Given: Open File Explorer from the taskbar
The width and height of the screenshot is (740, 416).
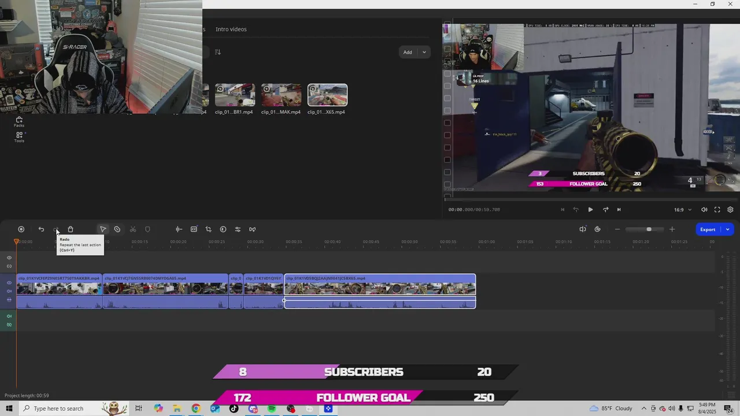Looking at the screenshot, I should pos(177,408).
